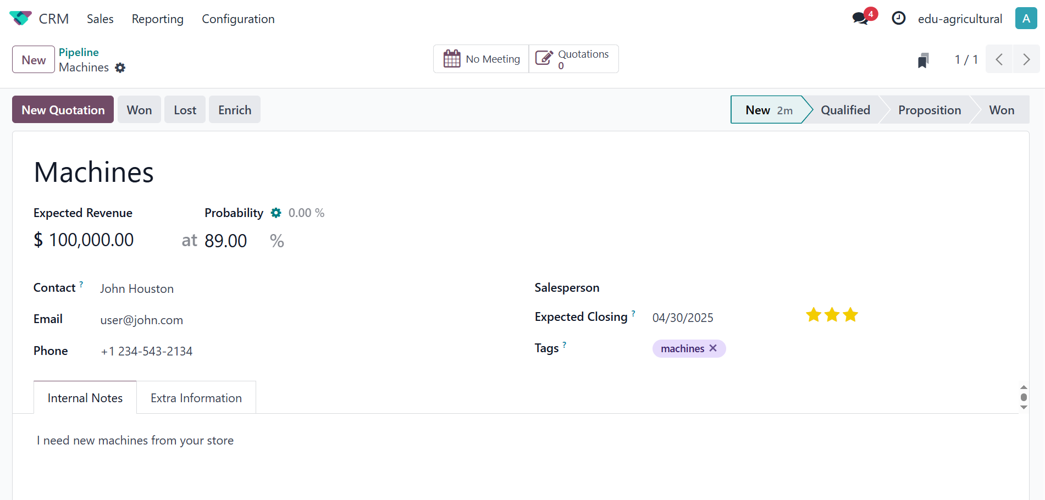Open the activities clock icon
The image size is (1045, 500).
[898, 18]
